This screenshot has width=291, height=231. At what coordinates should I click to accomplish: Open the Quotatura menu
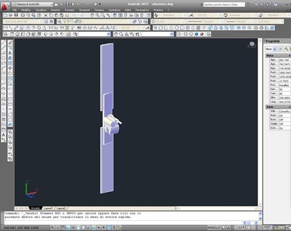[x=114, y=10]
